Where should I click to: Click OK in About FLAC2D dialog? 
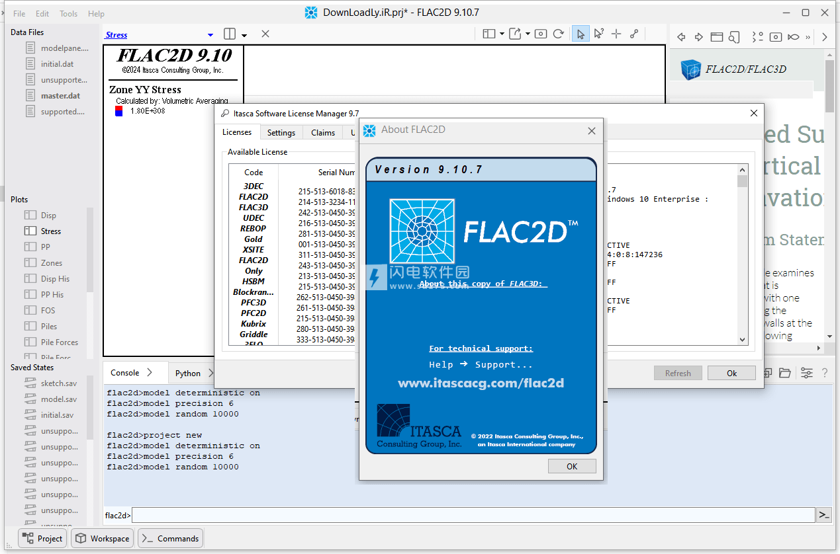pyautogui.click(x=572, y=466)
